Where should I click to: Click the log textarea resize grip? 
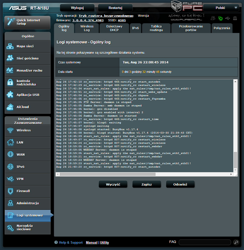coord(236,175)
